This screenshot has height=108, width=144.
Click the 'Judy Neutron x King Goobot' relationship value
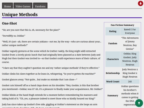[x=130, y=73]
